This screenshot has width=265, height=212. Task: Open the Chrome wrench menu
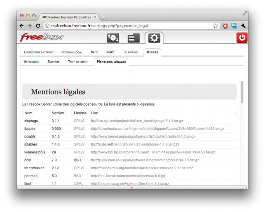point(243,26)
